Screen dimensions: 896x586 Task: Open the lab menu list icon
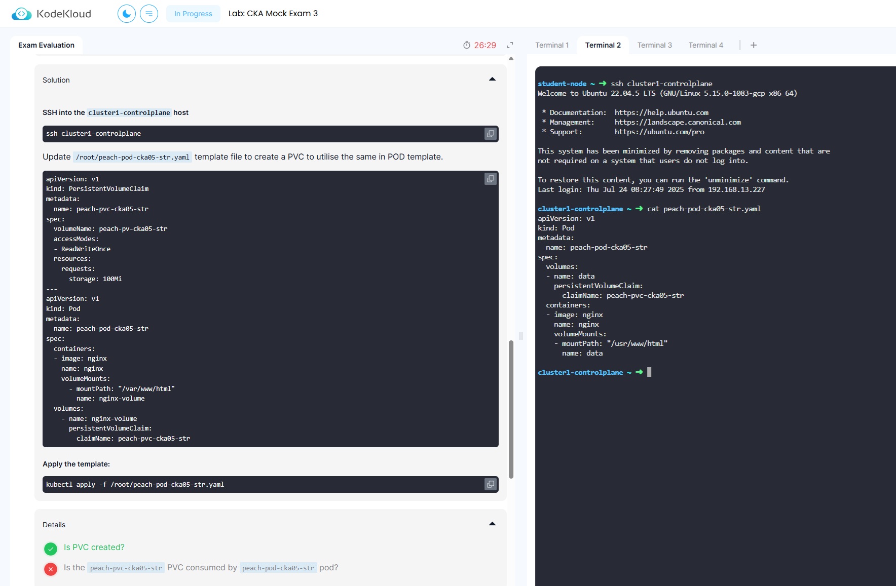click(149, 14)
